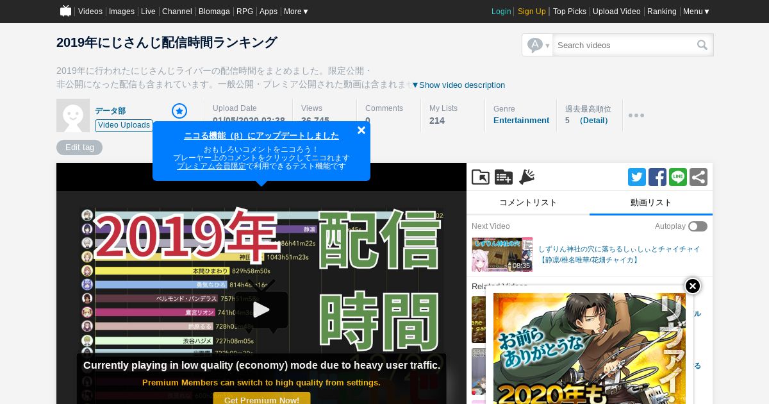Switch to the コメントリスト tab
The height and width of the screenshot is (404, 769).
(x=528, y=203)
